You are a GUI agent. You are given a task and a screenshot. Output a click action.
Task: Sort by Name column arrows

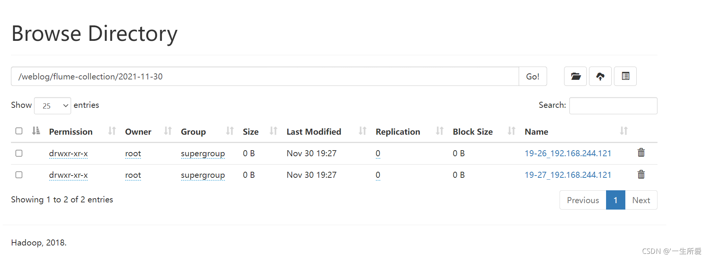[624, 131]
